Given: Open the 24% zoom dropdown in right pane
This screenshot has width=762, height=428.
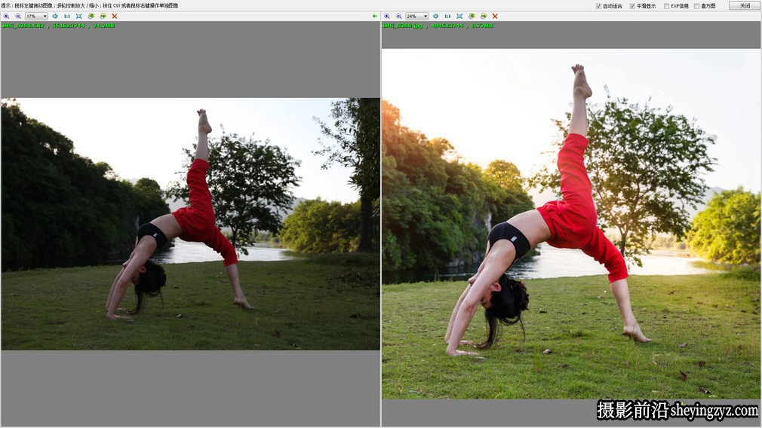Looking at the screenshot, I should click(417, 16).
